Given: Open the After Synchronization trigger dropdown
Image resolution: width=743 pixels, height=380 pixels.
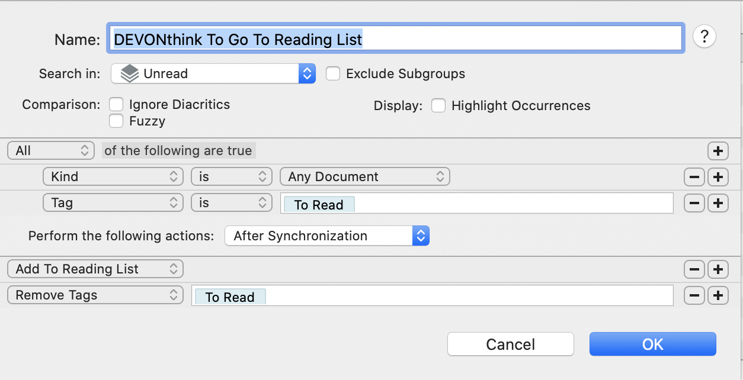Looking at the screenshot, I should [326, 235].
